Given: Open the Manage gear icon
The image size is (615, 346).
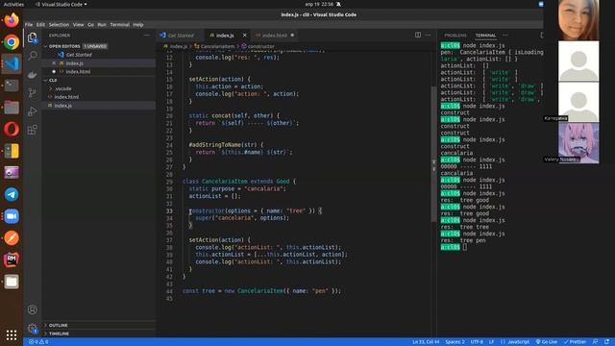Looking at the screenshot, I should pyautogui.click(x=33, y=328).
